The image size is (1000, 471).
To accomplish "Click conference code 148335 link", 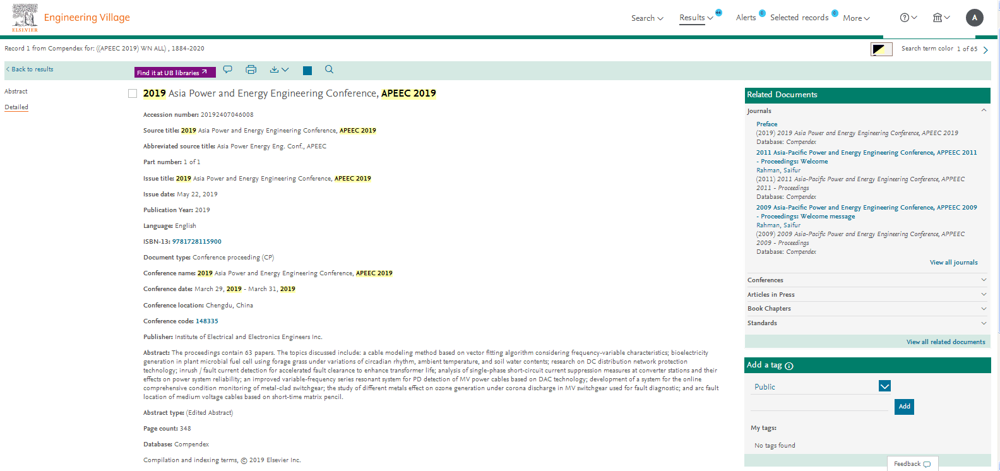I will pos(206,321).
